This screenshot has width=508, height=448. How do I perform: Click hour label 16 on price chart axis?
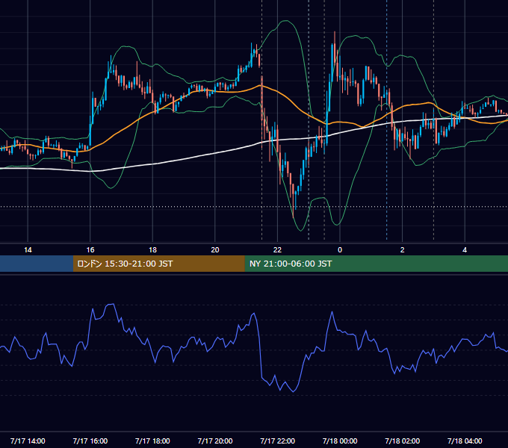(90, 250)
